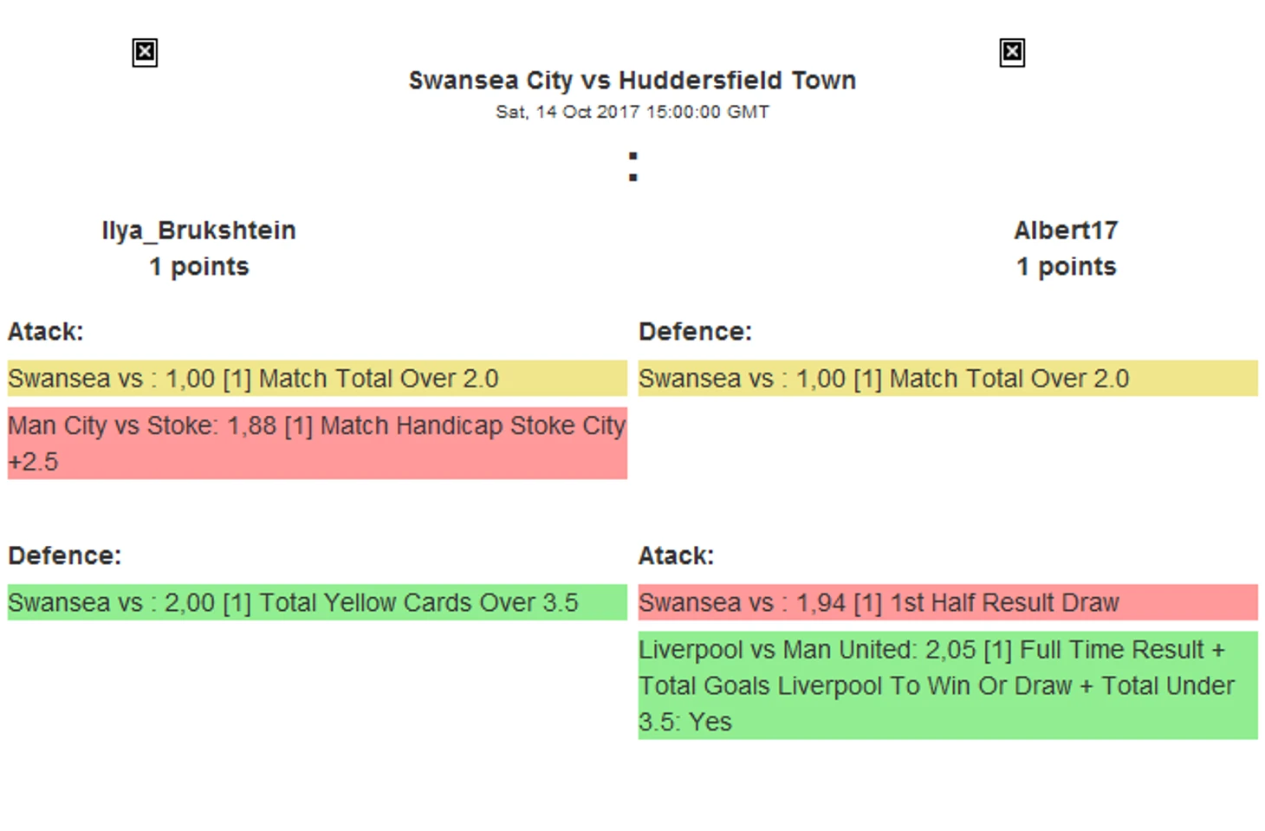Open the Albert17 player profile
Viewport: 1265px width, 831px height.
point(1066,230)
